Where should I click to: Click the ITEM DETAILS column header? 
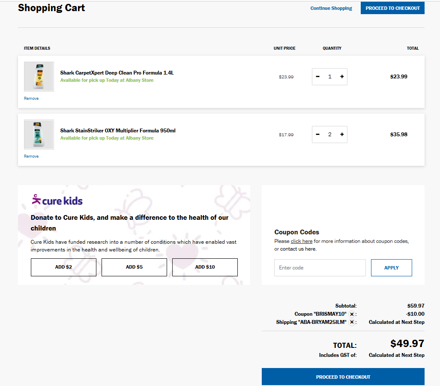tap(37, 48)
